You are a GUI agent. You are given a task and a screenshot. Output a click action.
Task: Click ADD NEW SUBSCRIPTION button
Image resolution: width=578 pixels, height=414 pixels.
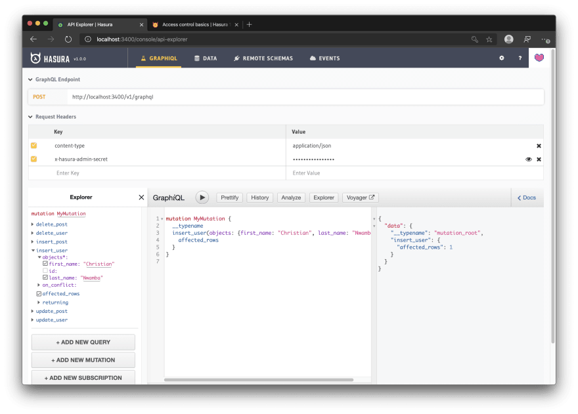pyautogui.click(x=83, y=377)
